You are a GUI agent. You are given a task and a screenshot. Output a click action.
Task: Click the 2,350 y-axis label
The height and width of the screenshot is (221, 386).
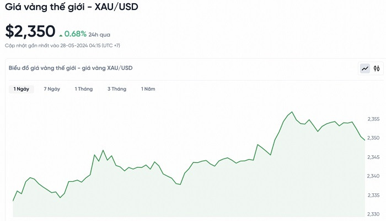click(373, 138)
